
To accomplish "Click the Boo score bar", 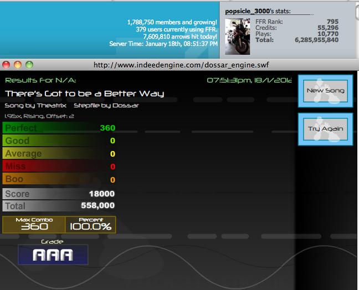I will click(x=59, y=179).
